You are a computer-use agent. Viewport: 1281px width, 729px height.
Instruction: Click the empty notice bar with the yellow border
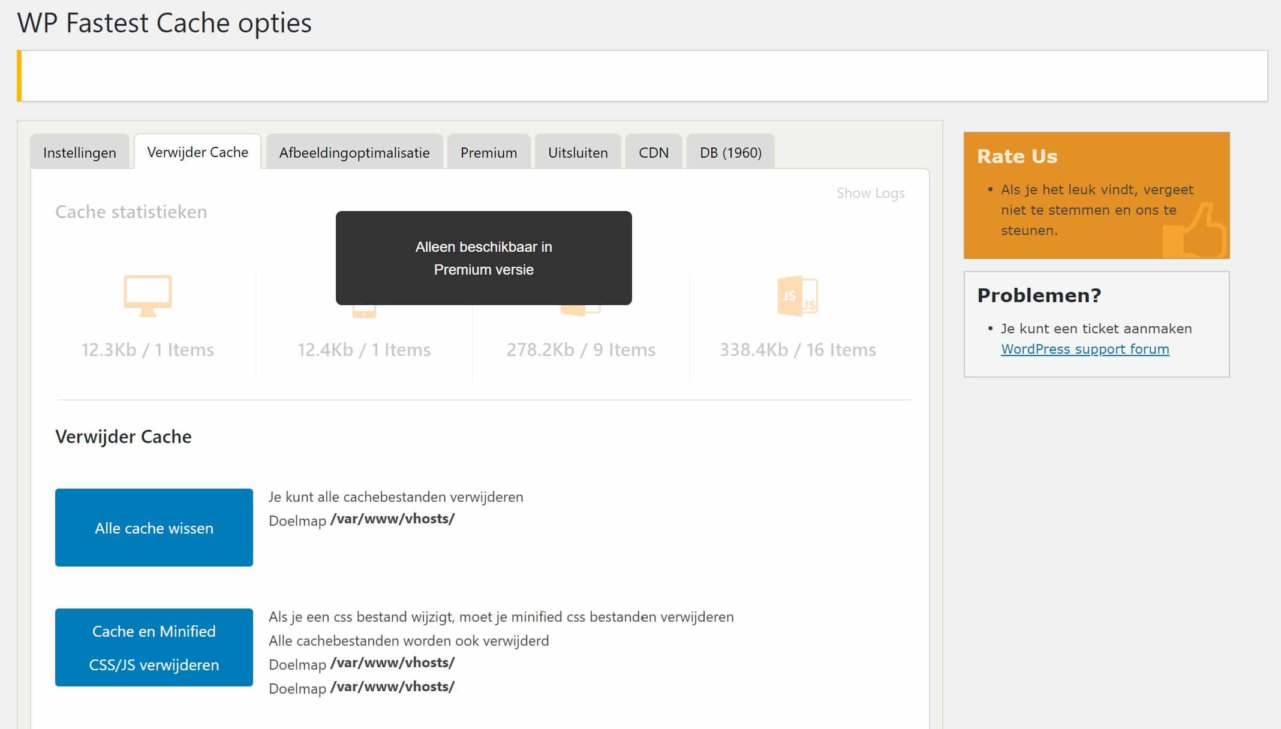pyautogui.click(x=642, y=76)
